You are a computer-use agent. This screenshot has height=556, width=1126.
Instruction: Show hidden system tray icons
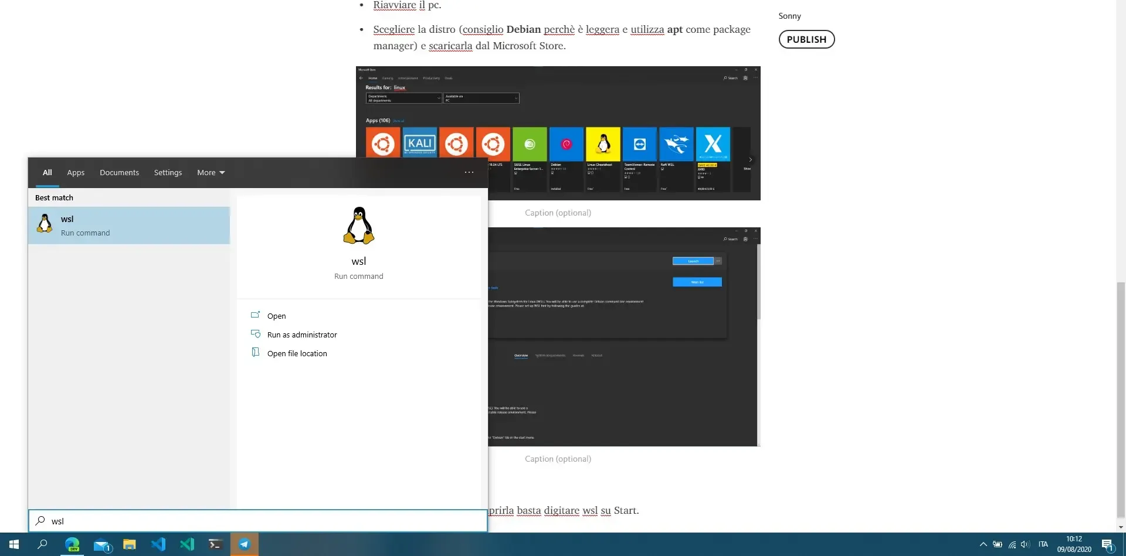pyautogui.click(x=983, y=544)
